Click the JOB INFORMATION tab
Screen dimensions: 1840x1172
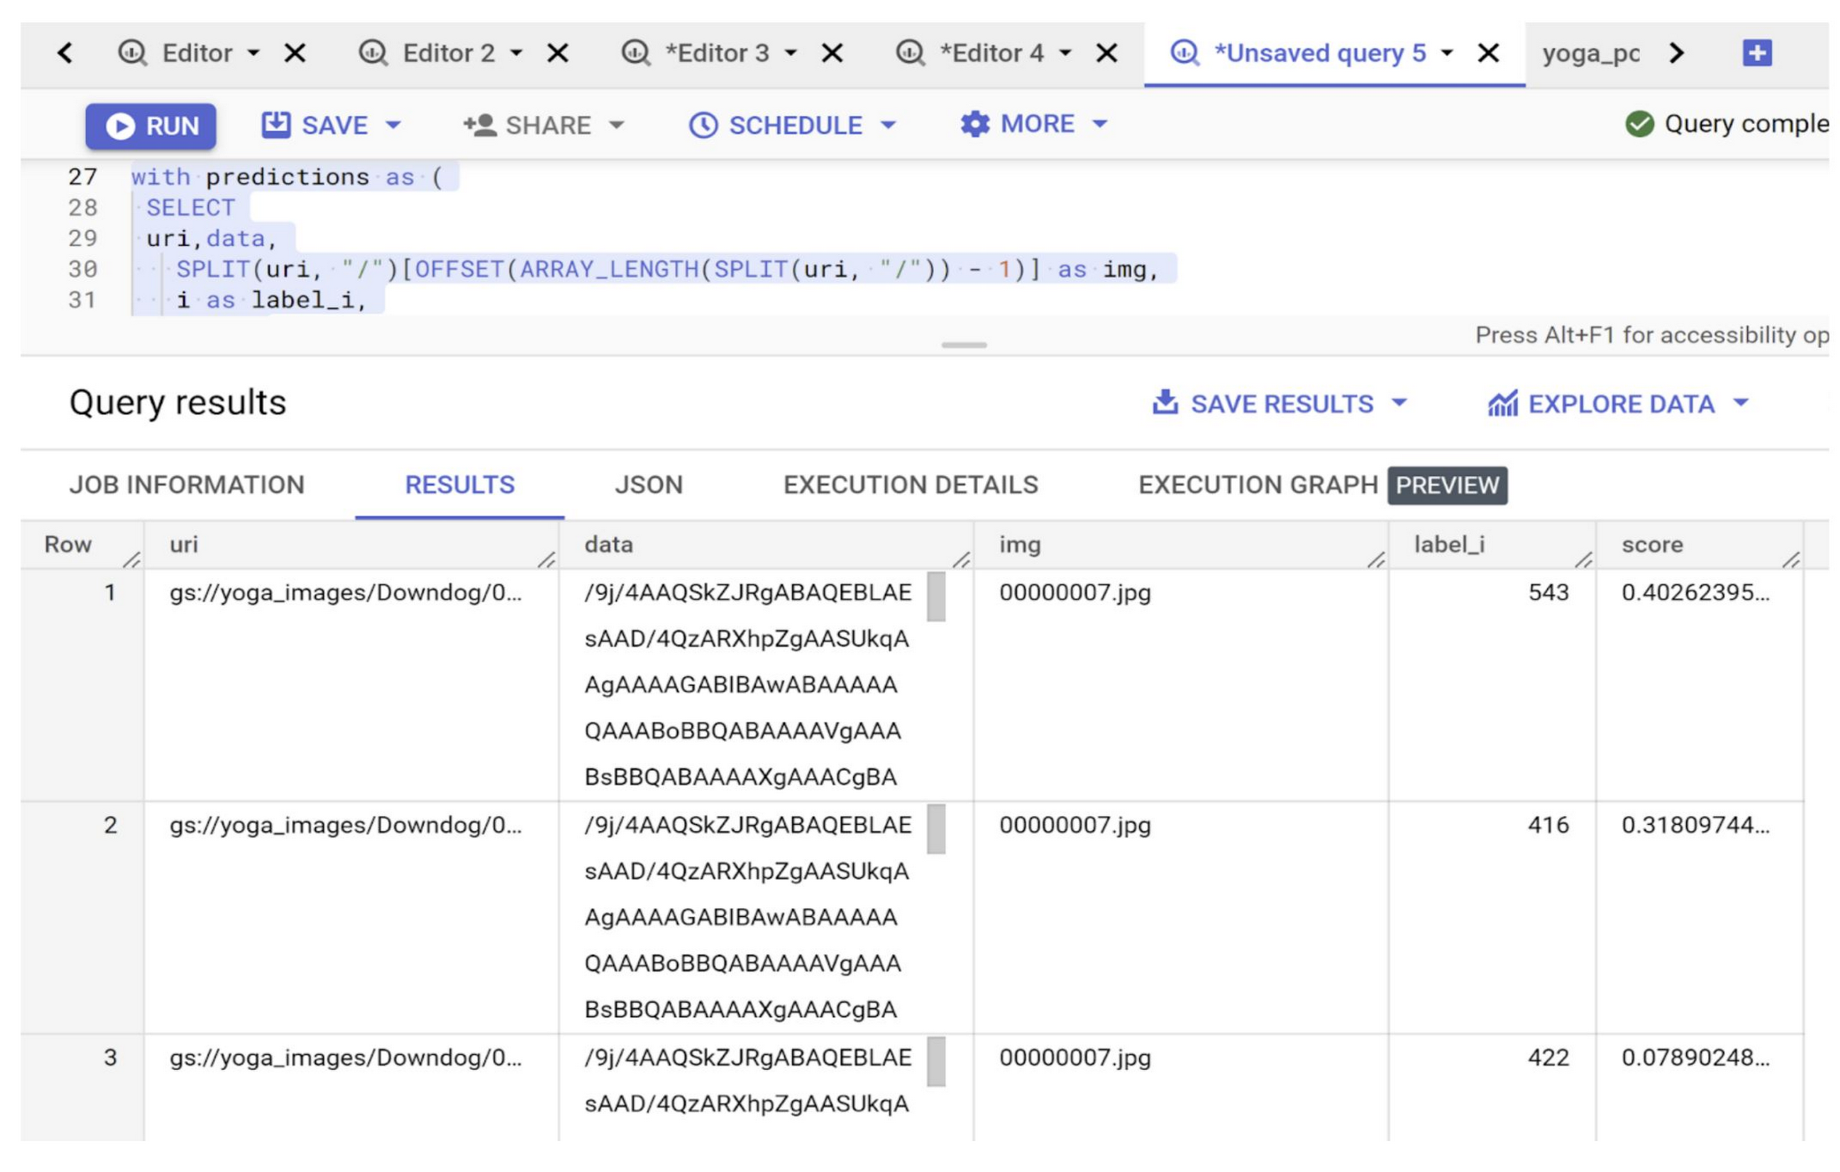pyautogui.click(x=187, y=485)
